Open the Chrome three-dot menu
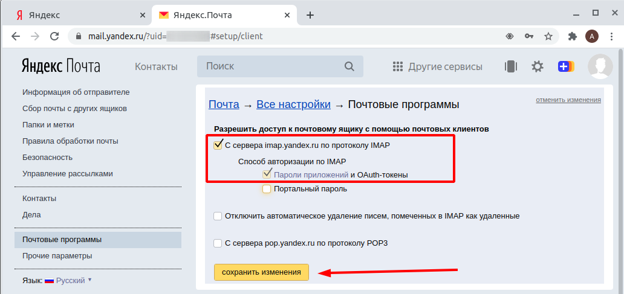Image resolution: width=624 pixels, height=294 pixels. click(x=612, y=36)
